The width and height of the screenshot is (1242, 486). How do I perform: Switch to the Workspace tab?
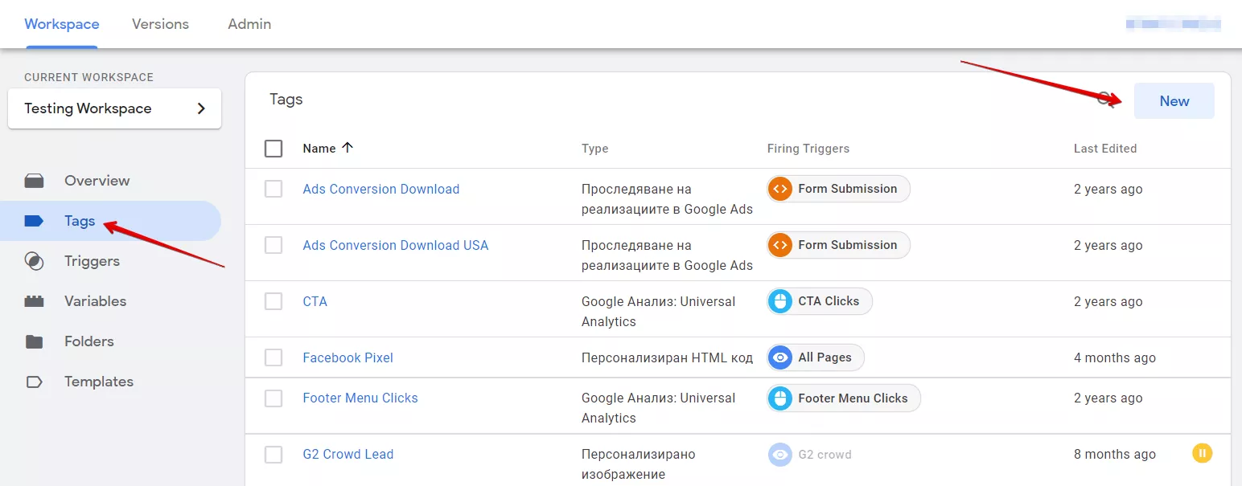(62, 24)
